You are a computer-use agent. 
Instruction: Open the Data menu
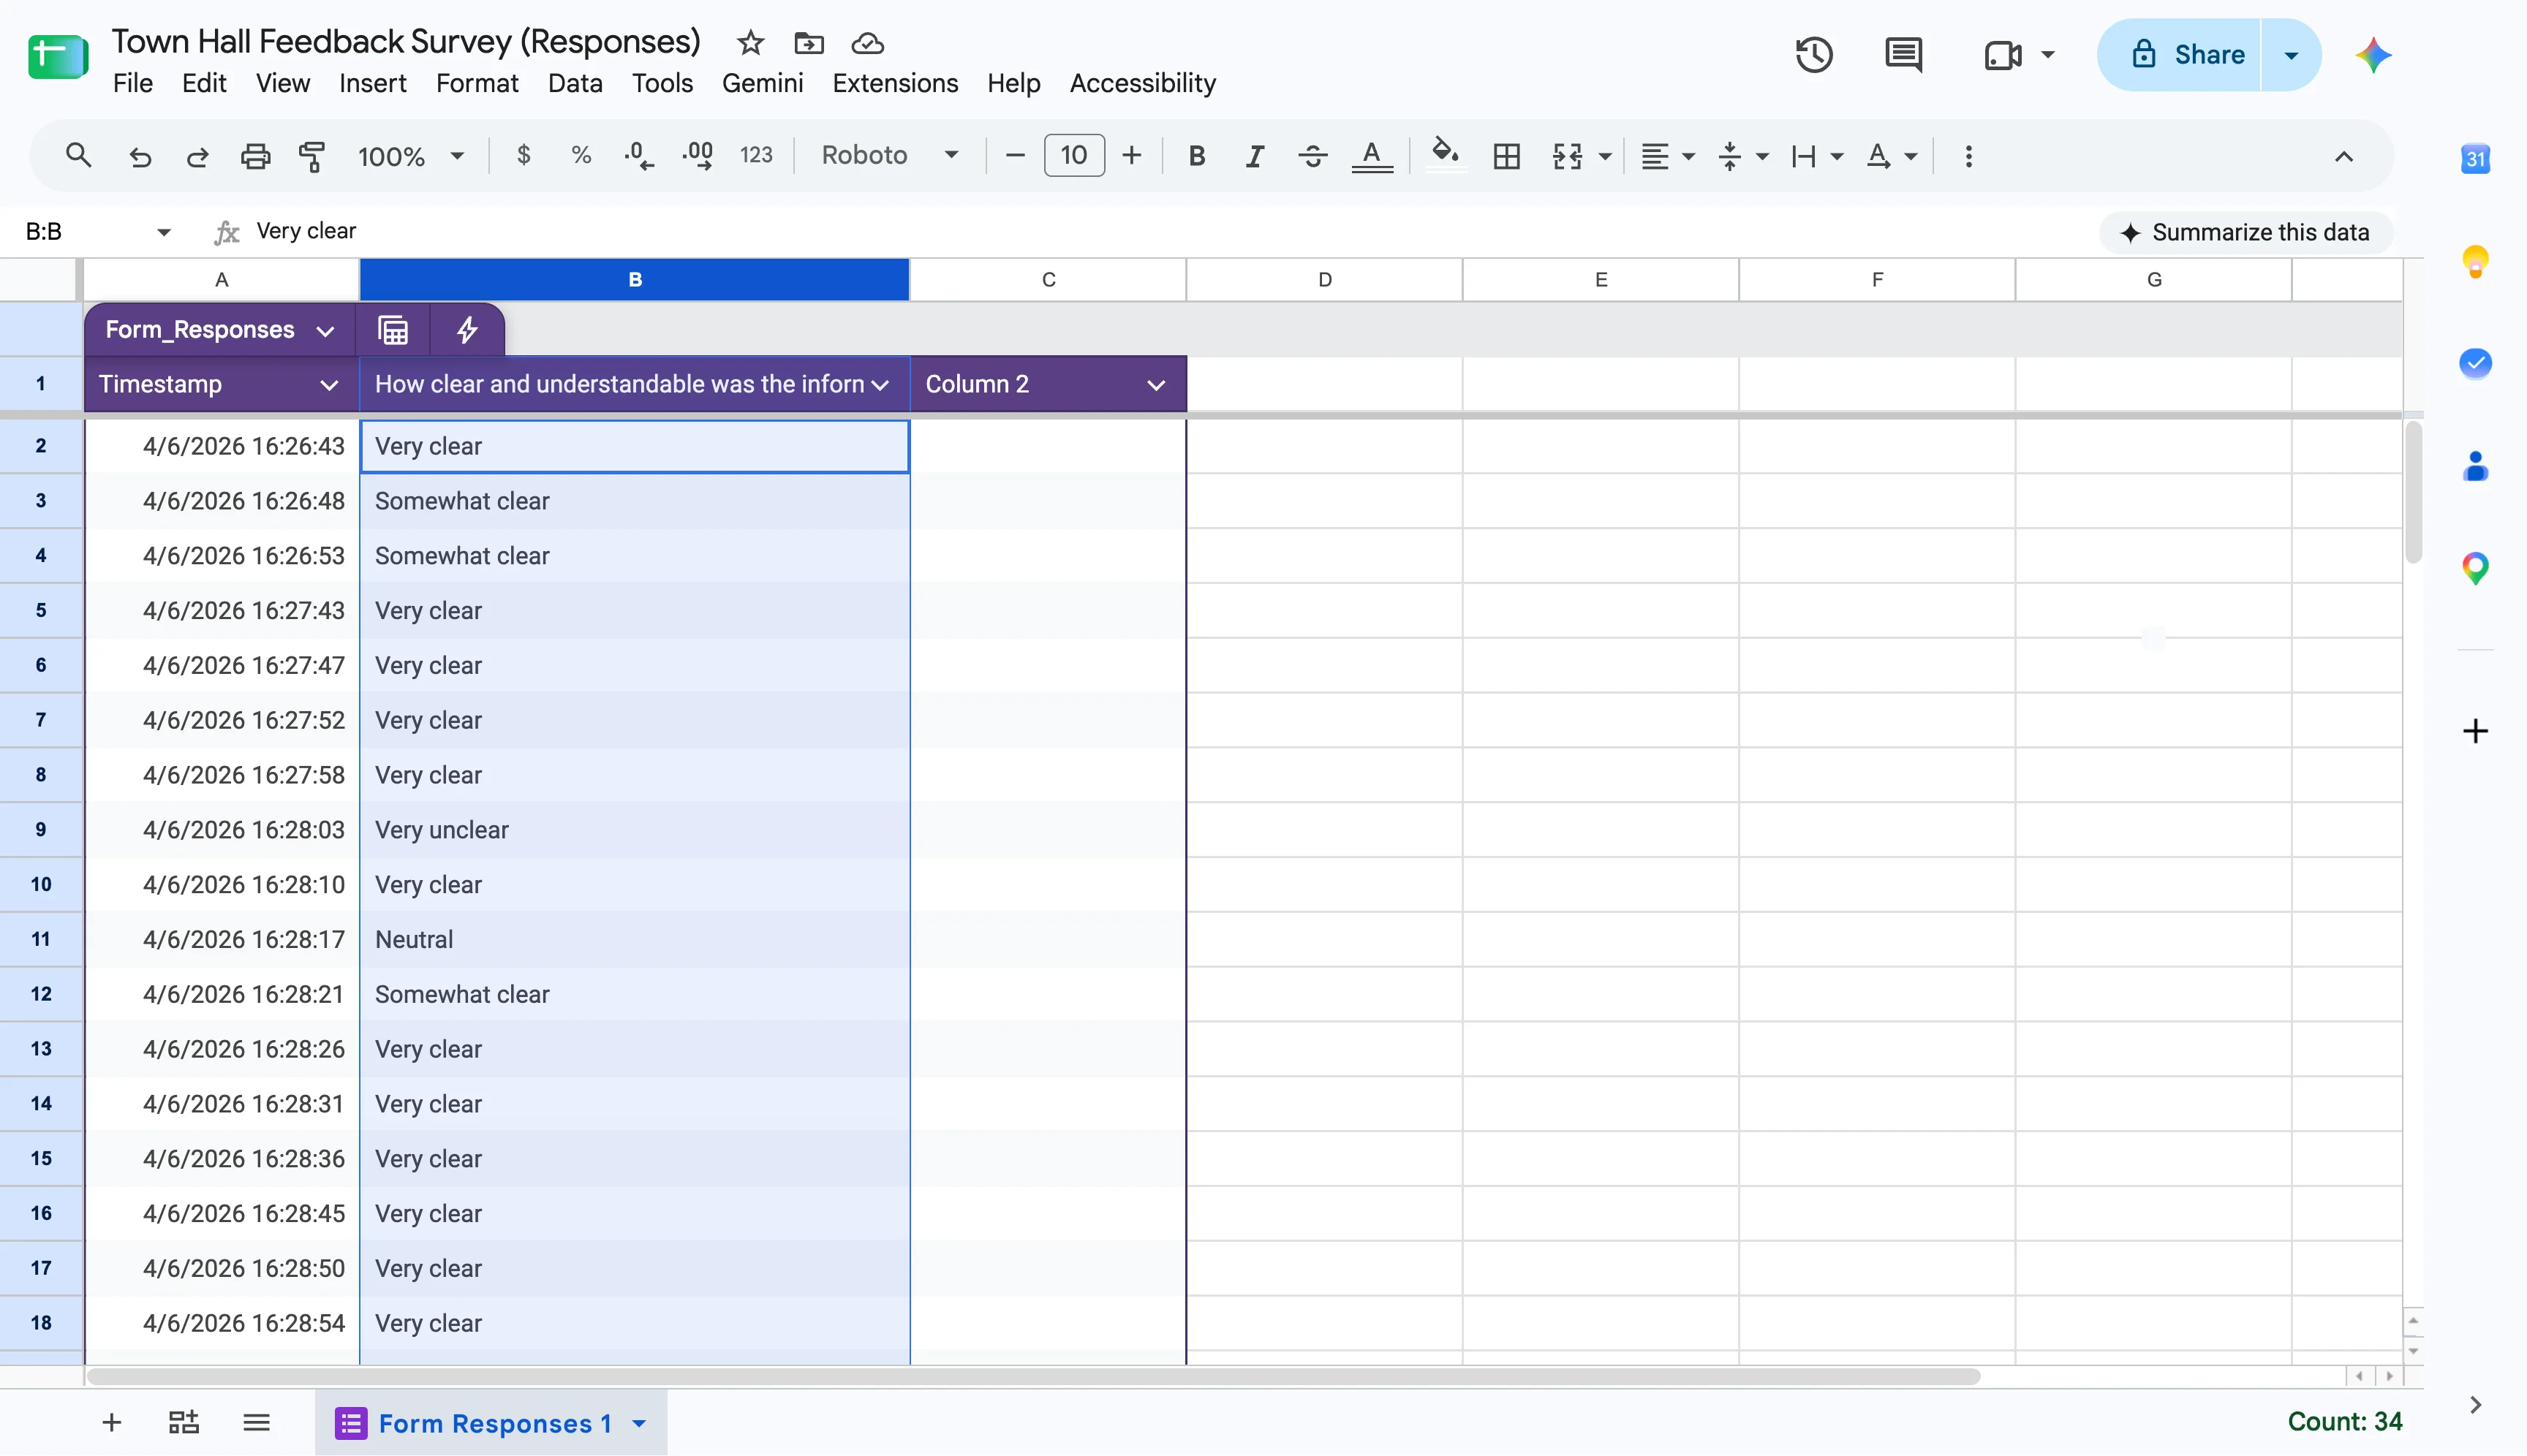(x=575, y=83)
